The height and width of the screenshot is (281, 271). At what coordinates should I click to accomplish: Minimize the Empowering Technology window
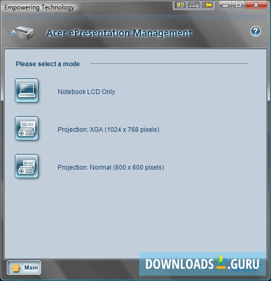click(x=225, y=5)
